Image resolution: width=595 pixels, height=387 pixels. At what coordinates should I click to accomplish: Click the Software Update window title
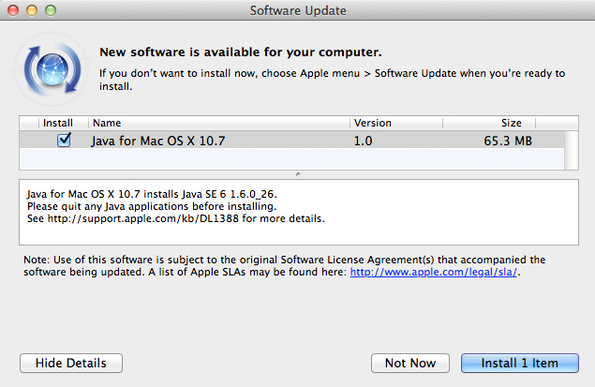click(x=298, y=10)
